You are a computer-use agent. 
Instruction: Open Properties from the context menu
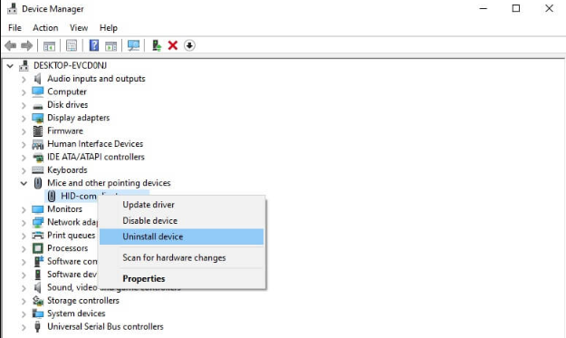(182, 279)
